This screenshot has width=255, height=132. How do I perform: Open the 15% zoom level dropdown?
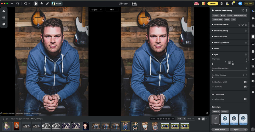click(190, 119)
